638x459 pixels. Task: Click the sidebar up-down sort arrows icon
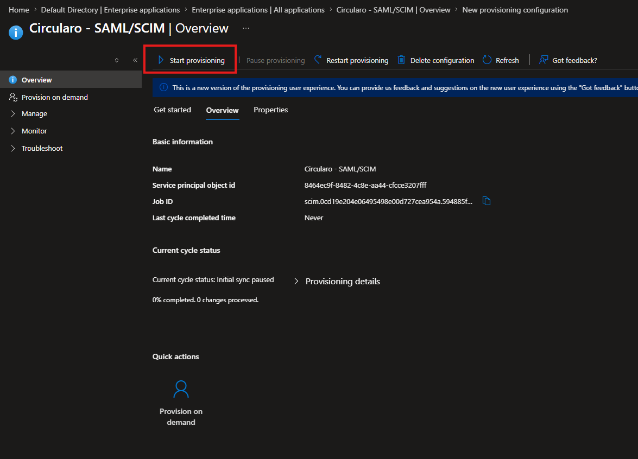coord(117,60)
